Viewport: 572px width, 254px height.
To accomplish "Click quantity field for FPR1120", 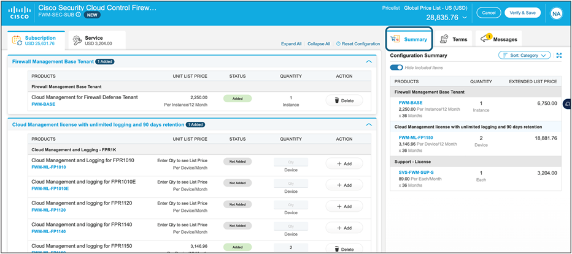I will point(291,205).
